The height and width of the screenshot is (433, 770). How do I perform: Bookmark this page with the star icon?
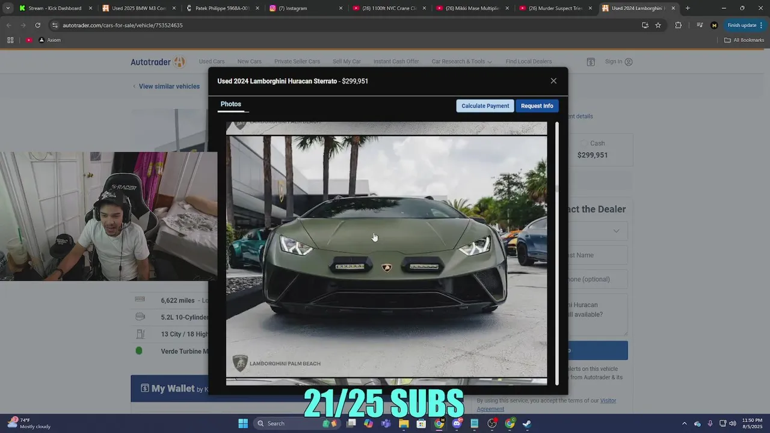(658, 25)
